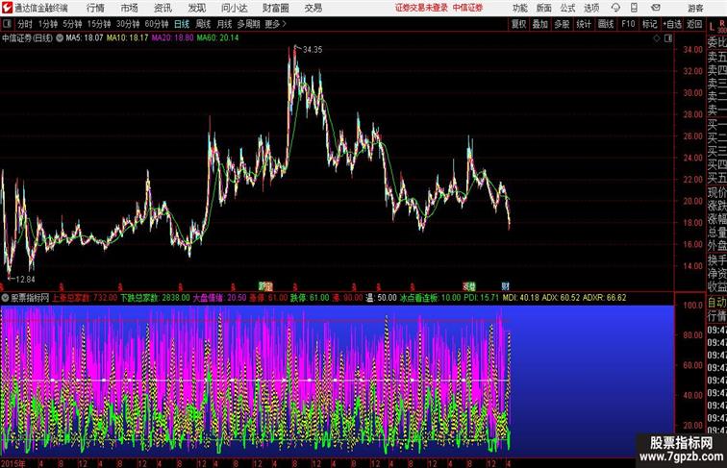Select the 多周期 multi-period tab
727x468 pixels.
tap(248, 24)
